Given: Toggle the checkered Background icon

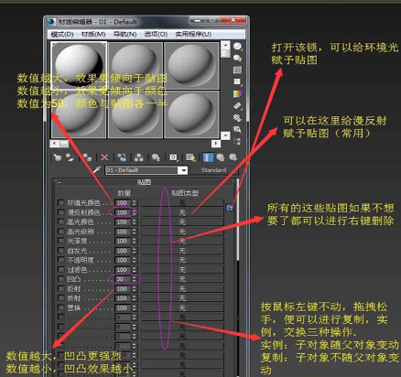Looking at the screenshot, I should (x=237, y=70).
